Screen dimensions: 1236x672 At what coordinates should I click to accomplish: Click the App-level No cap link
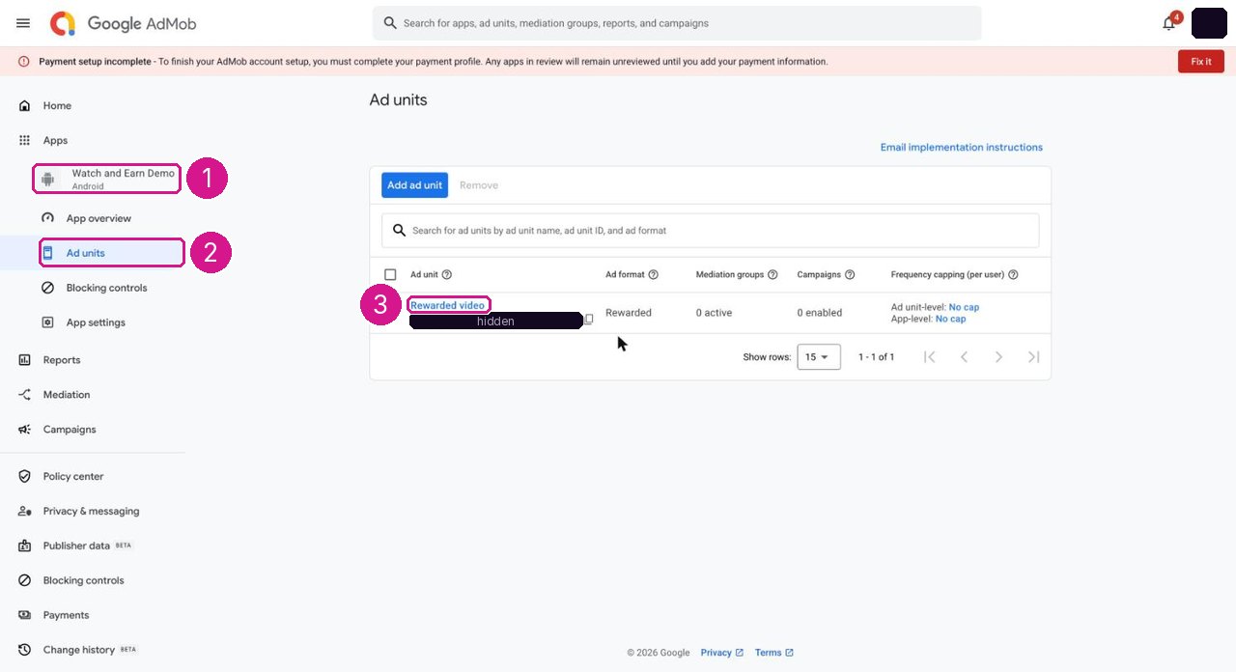(950, 320)
